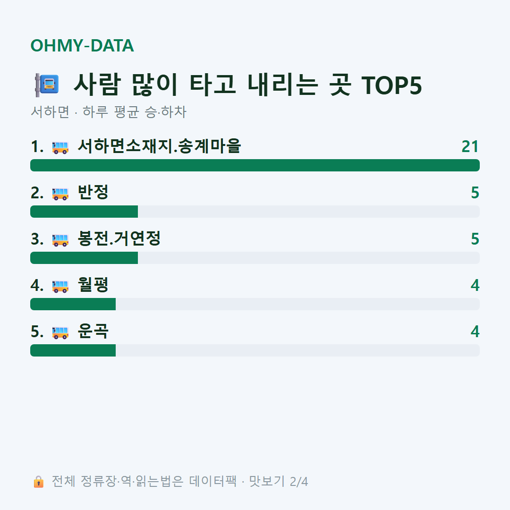The height and width of the screenshot is (510, 510).
Task: Click the bus stop sign icon
Action: coord(47,85)
